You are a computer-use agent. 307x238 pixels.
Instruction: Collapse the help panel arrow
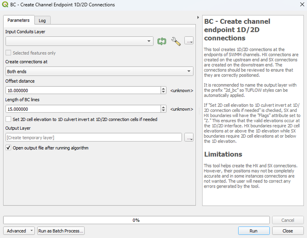[198, 18]
